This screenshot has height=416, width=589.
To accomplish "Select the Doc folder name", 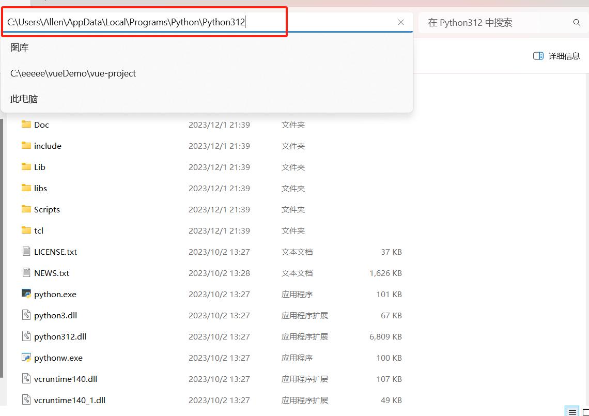I will point(41,125).
